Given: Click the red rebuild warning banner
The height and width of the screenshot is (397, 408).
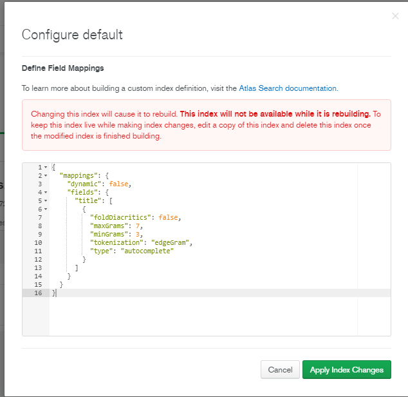Looking at the screenshot, I should click(206, 125).
